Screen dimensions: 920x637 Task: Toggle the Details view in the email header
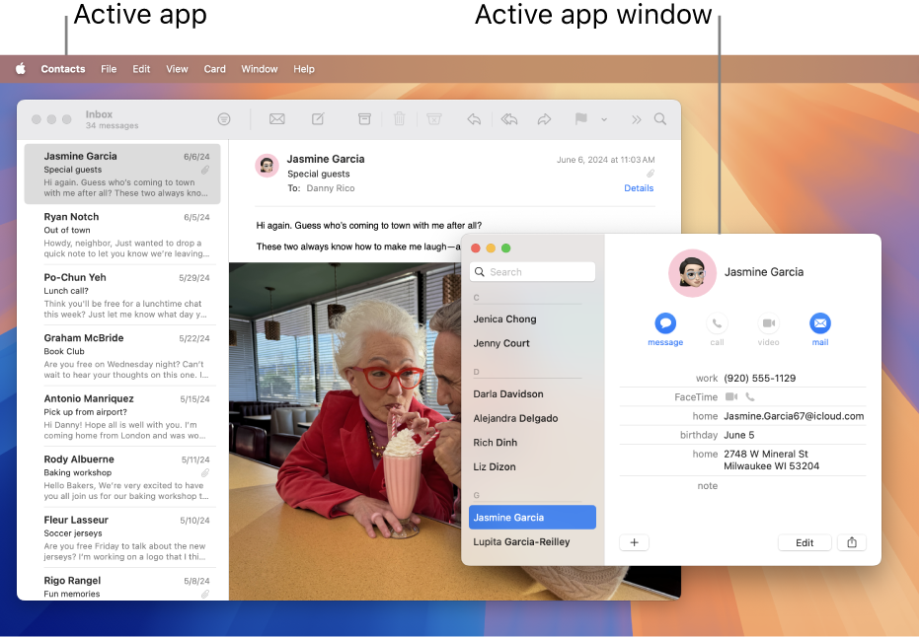pyautogui.click(x=639, y=187)
